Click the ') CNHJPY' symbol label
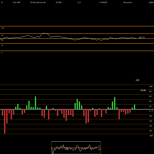This screenshot has width=154, height=154. tap(103, 2)
